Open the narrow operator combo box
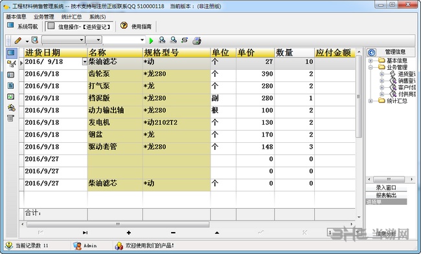This screenshot has width=421, height=254. [x=94, y=40]
